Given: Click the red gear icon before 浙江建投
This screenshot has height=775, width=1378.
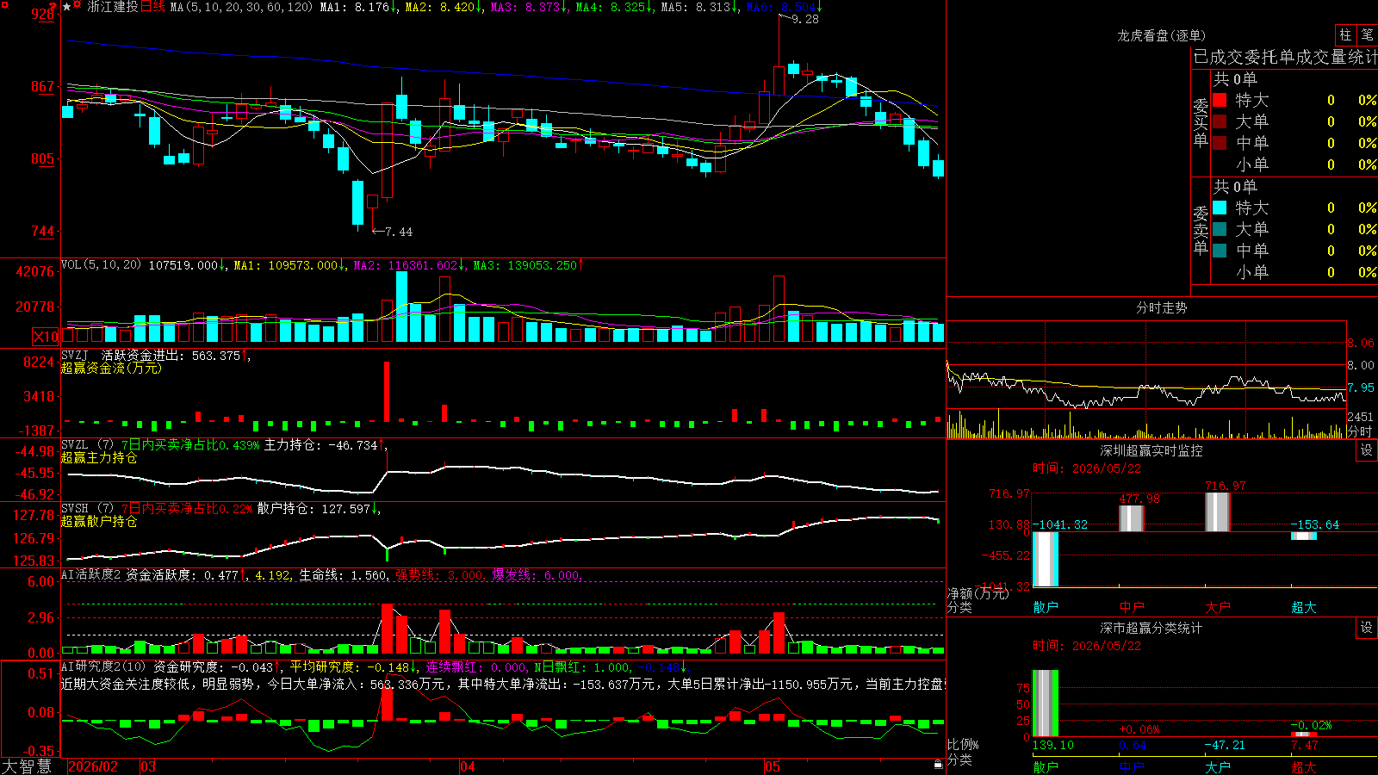Looking at the screenshot, I should (x=78, y=6).
